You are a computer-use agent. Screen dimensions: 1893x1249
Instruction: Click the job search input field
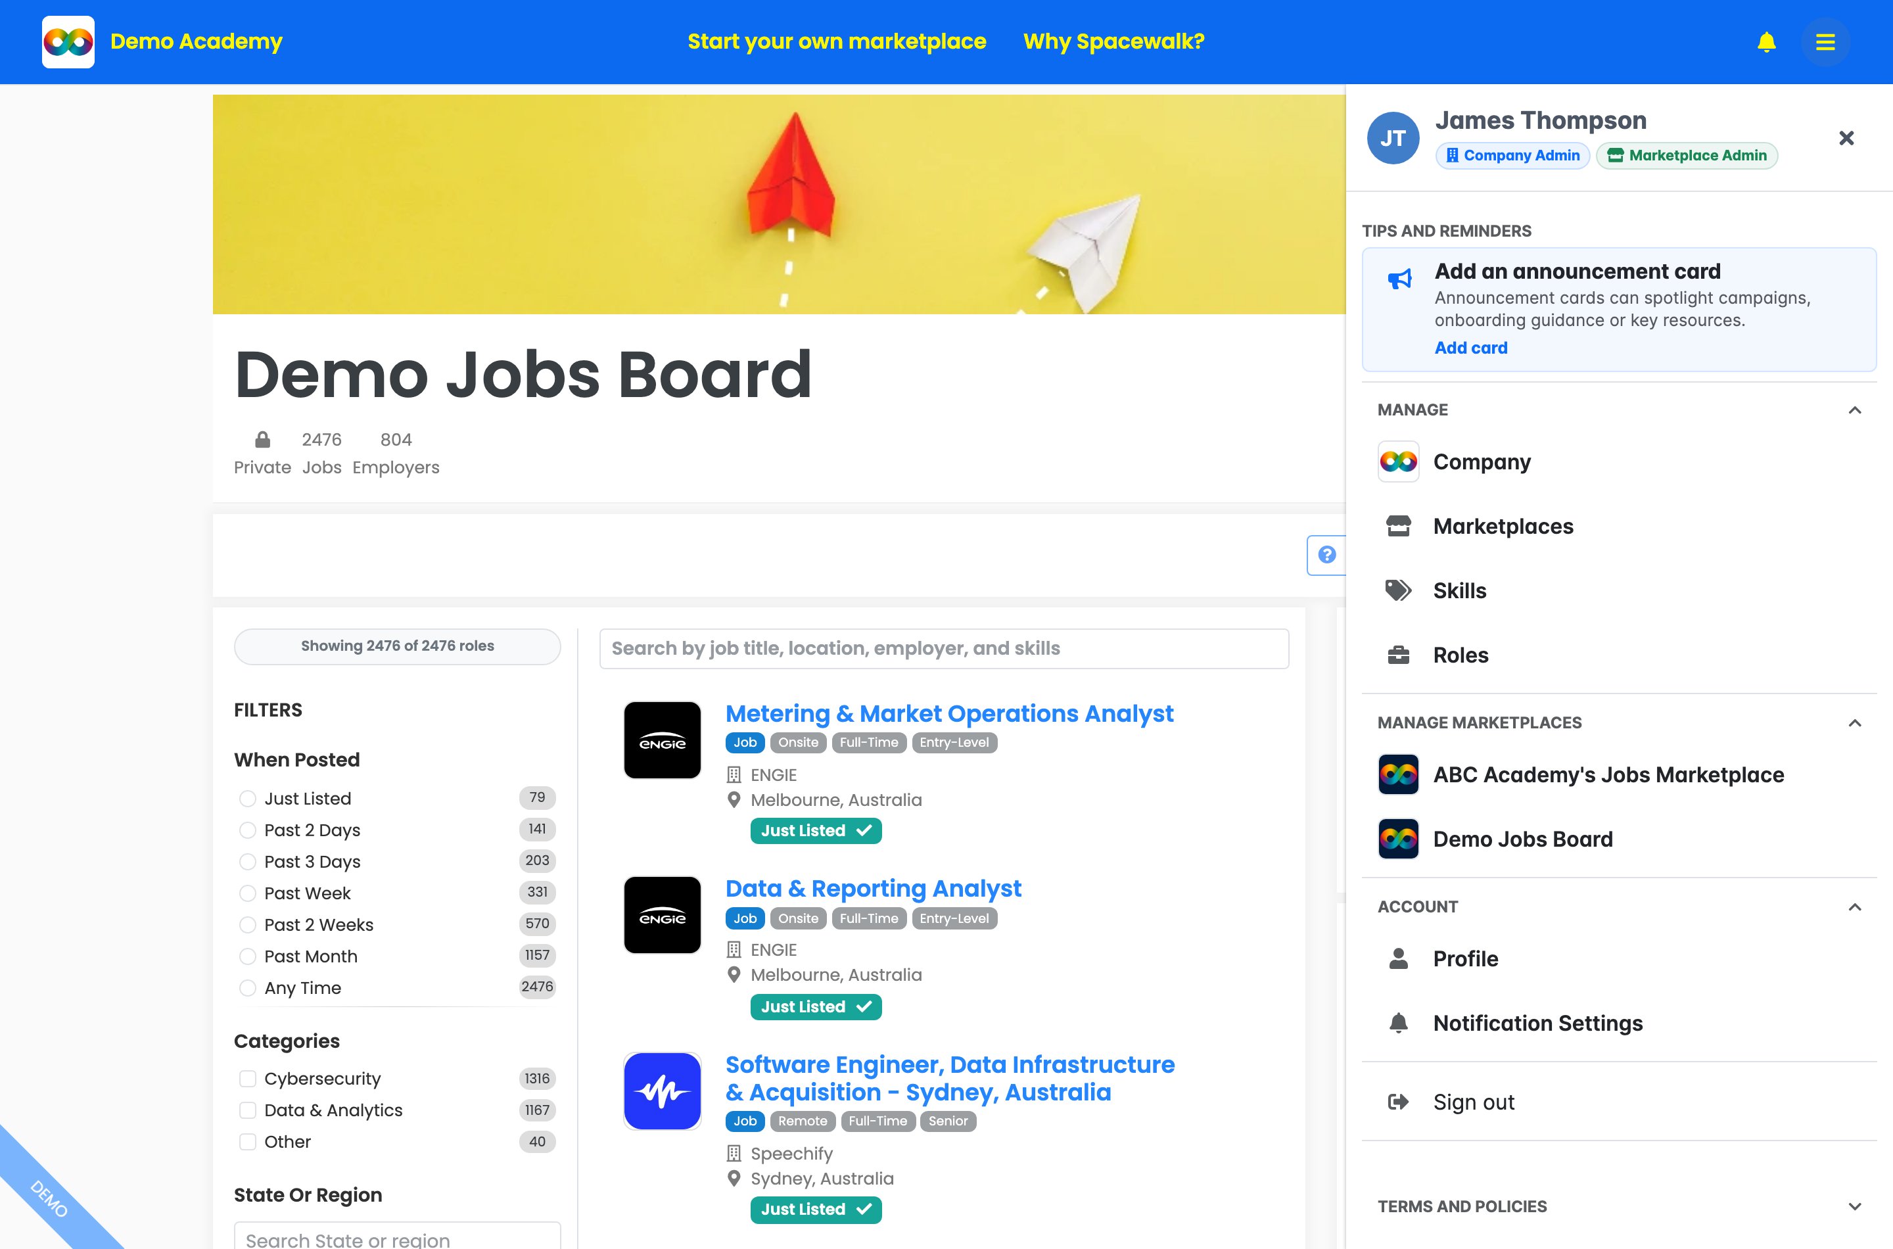pyautogui.click(x=944, y=648)
